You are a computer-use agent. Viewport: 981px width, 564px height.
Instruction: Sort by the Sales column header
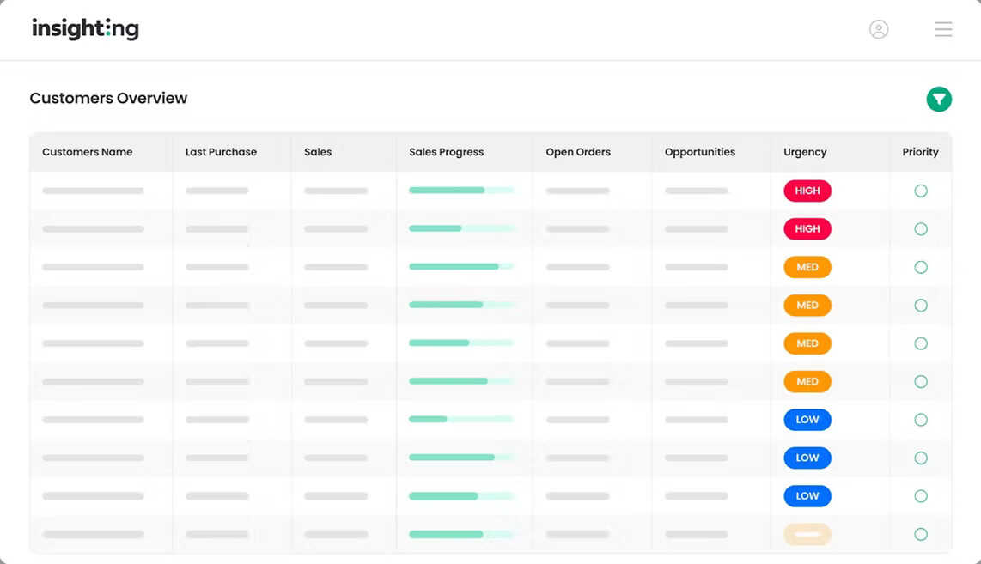pyautogui.click(x=318, y=152)
